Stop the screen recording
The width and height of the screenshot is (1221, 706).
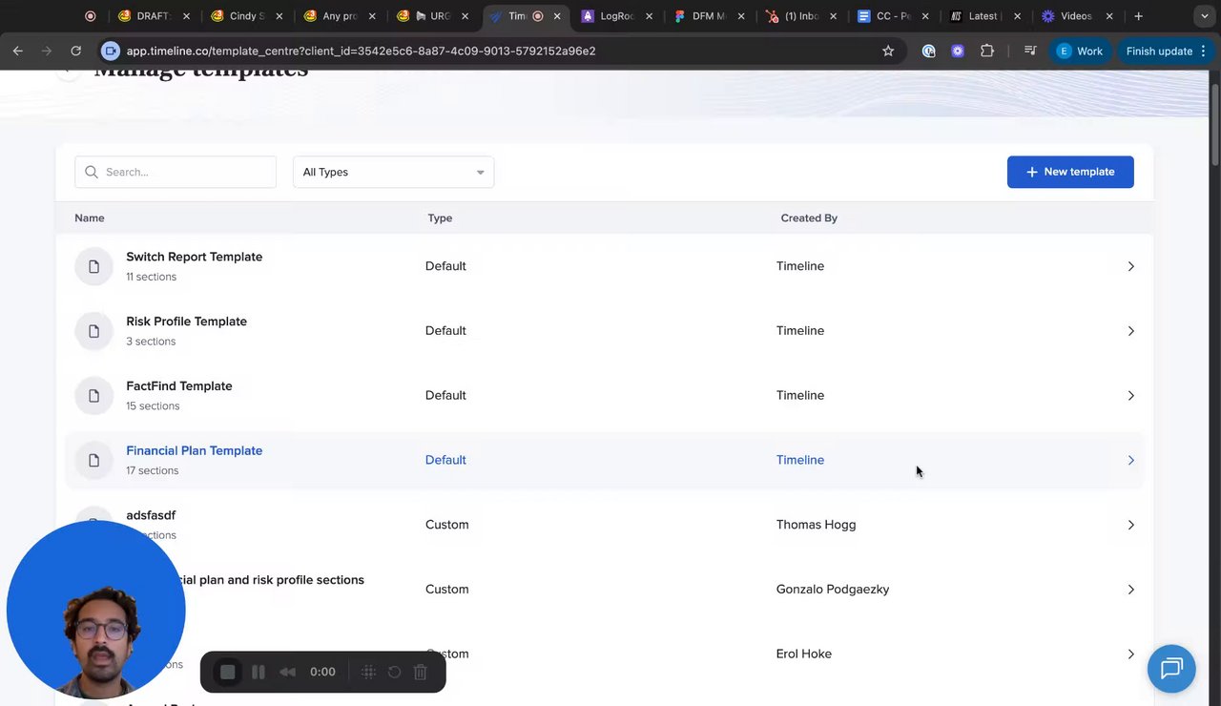point(228,672)
